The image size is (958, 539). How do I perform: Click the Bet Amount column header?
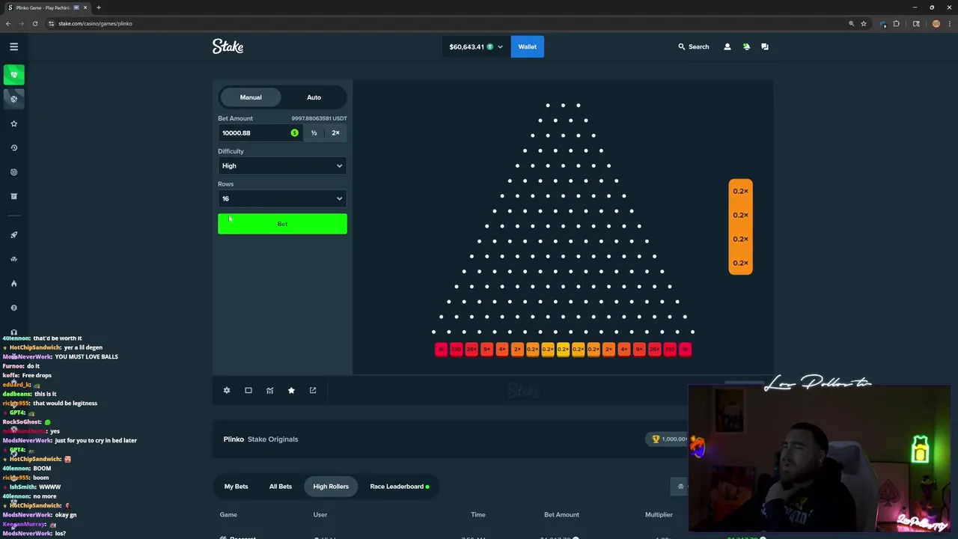561,514
